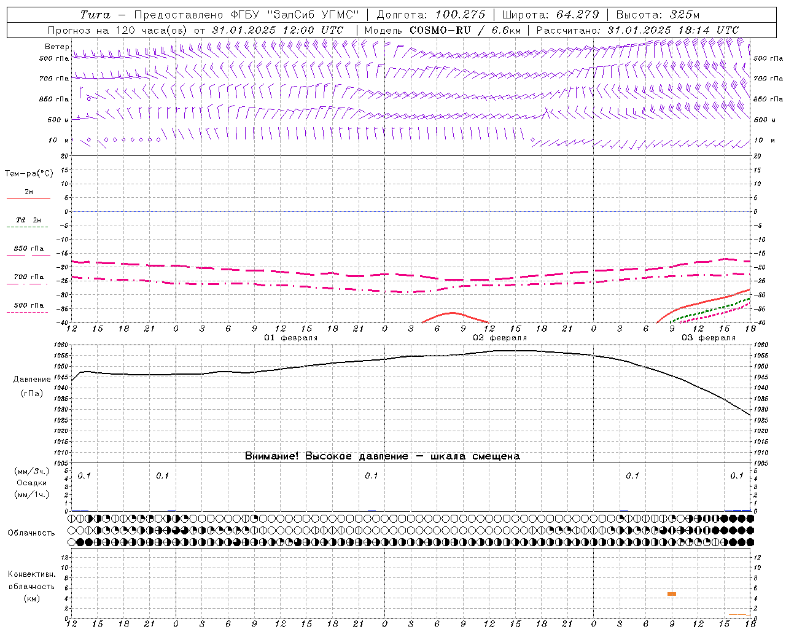Click the "(гПа)" pressure unit label

pyautogui.click(x=32, y=393)
